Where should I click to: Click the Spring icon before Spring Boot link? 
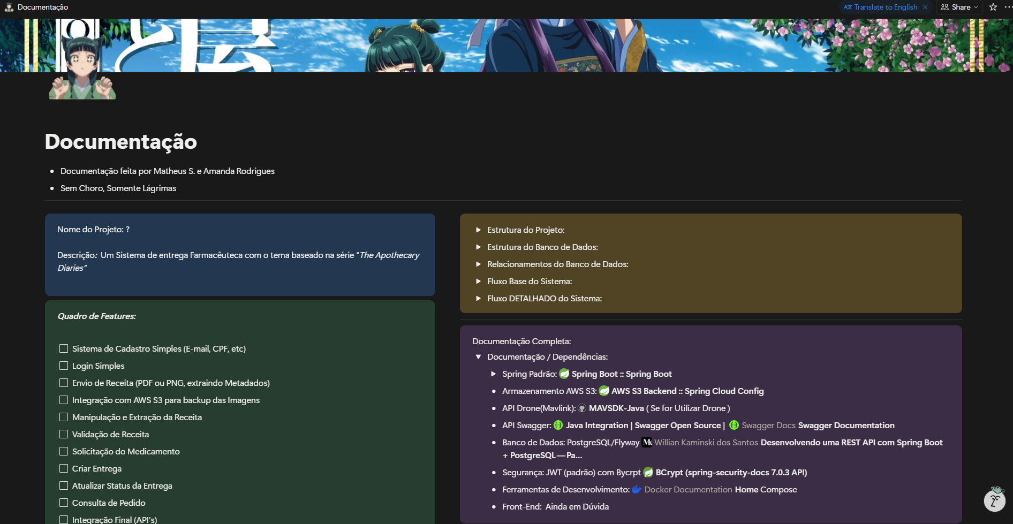(x=564, y=374)
